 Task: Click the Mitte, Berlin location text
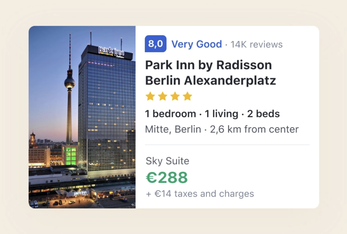[173, 129]
